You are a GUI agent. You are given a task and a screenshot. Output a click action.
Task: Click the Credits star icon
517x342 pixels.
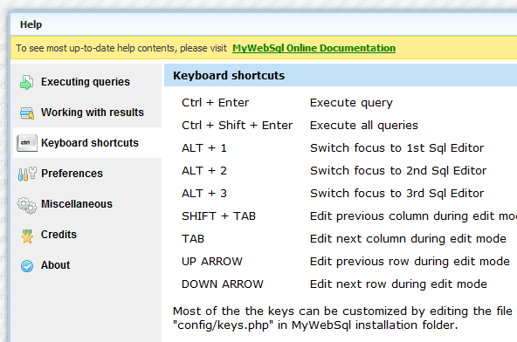coord(27,236)
